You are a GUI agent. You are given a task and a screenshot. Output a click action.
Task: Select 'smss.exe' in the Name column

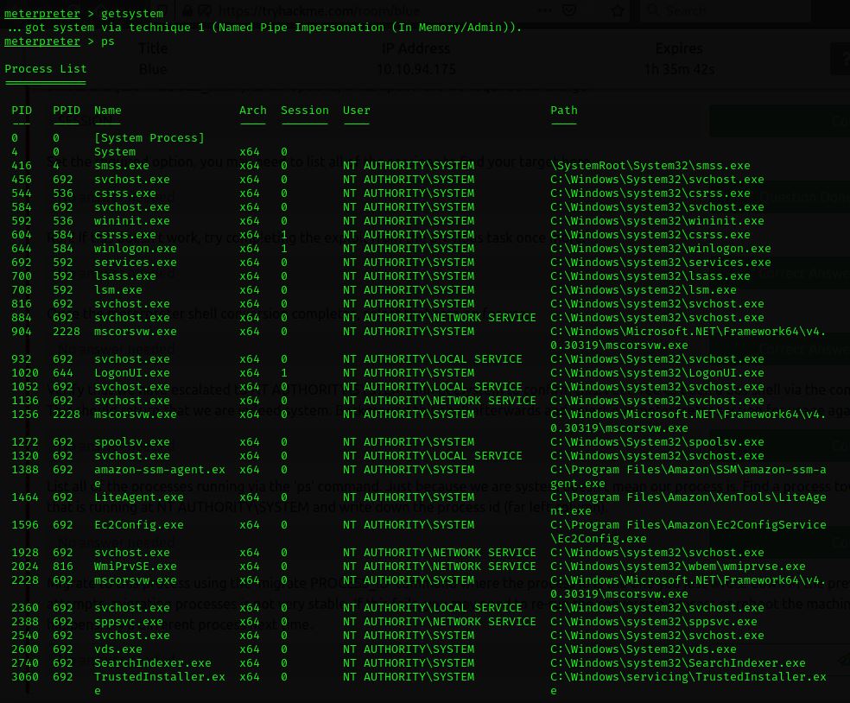point(122,165)
